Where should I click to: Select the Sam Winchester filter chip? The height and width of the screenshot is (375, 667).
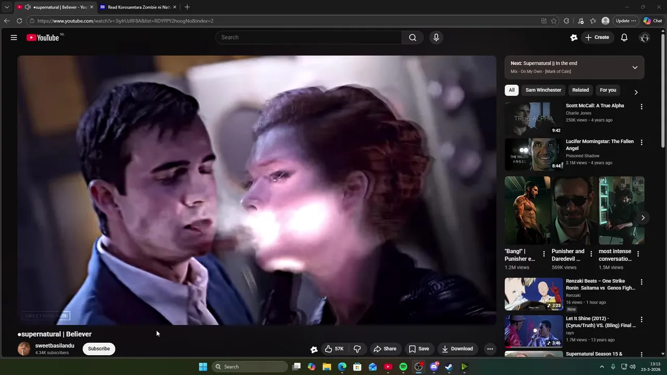[x=543, y=90]
